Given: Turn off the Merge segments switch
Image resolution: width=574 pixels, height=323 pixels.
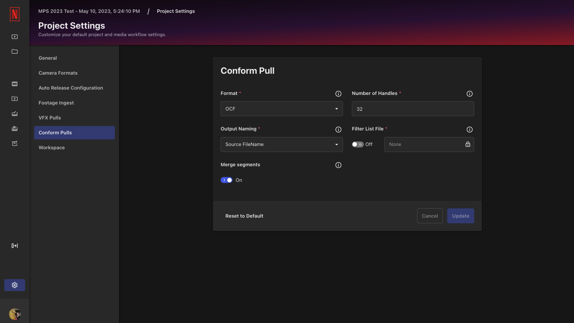Looking at the screenshot, I should (227, 180).
